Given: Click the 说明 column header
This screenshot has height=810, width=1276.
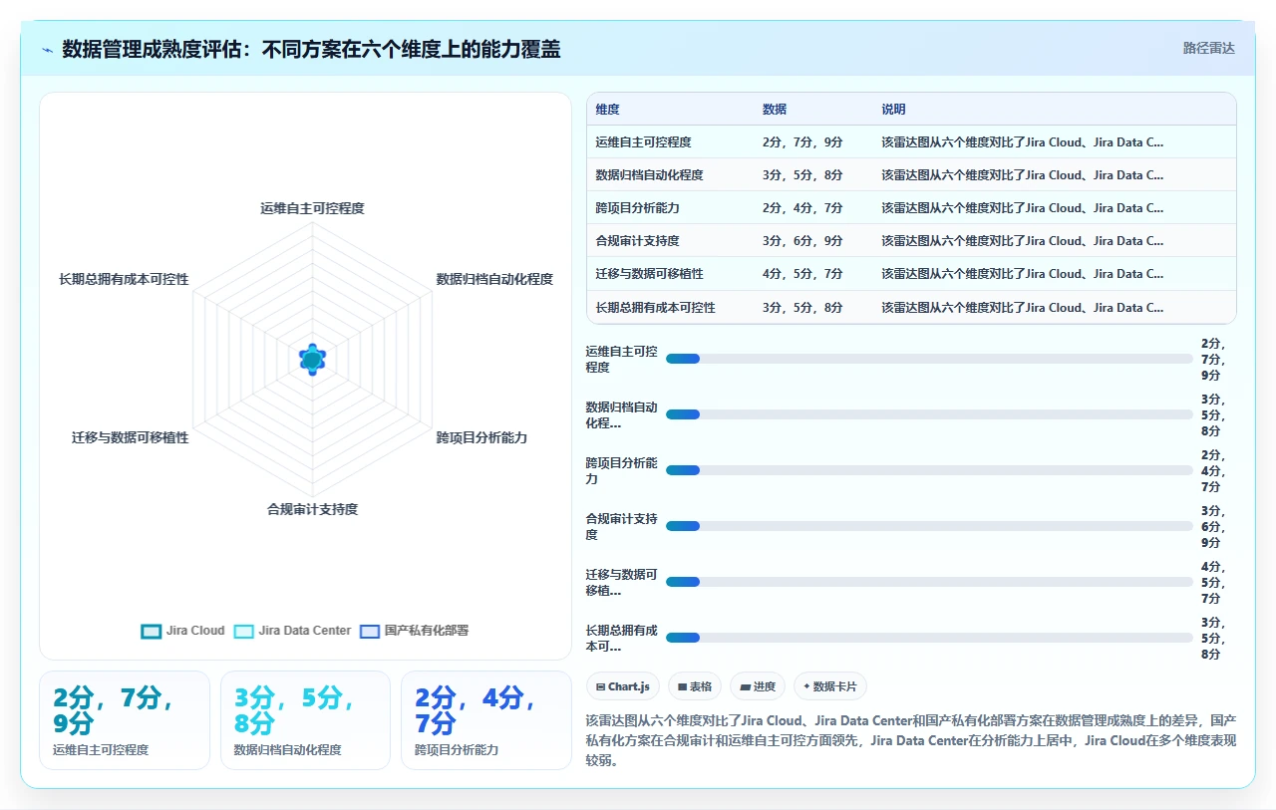Looking at the screenshot, I should 894,110.
